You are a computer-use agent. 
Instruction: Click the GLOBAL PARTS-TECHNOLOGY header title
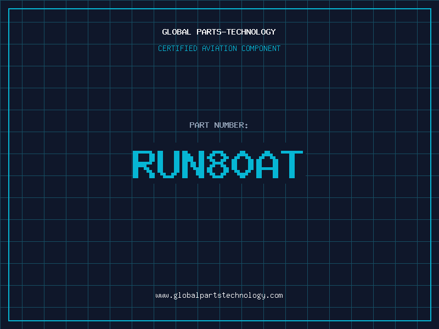click(x=219, y=32)
